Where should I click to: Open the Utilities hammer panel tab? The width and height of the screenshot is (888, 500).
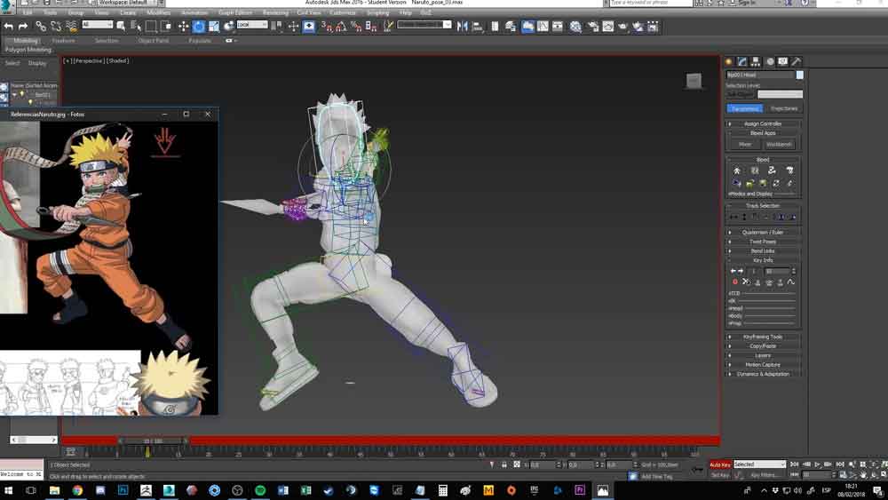(x=797, y=61)
